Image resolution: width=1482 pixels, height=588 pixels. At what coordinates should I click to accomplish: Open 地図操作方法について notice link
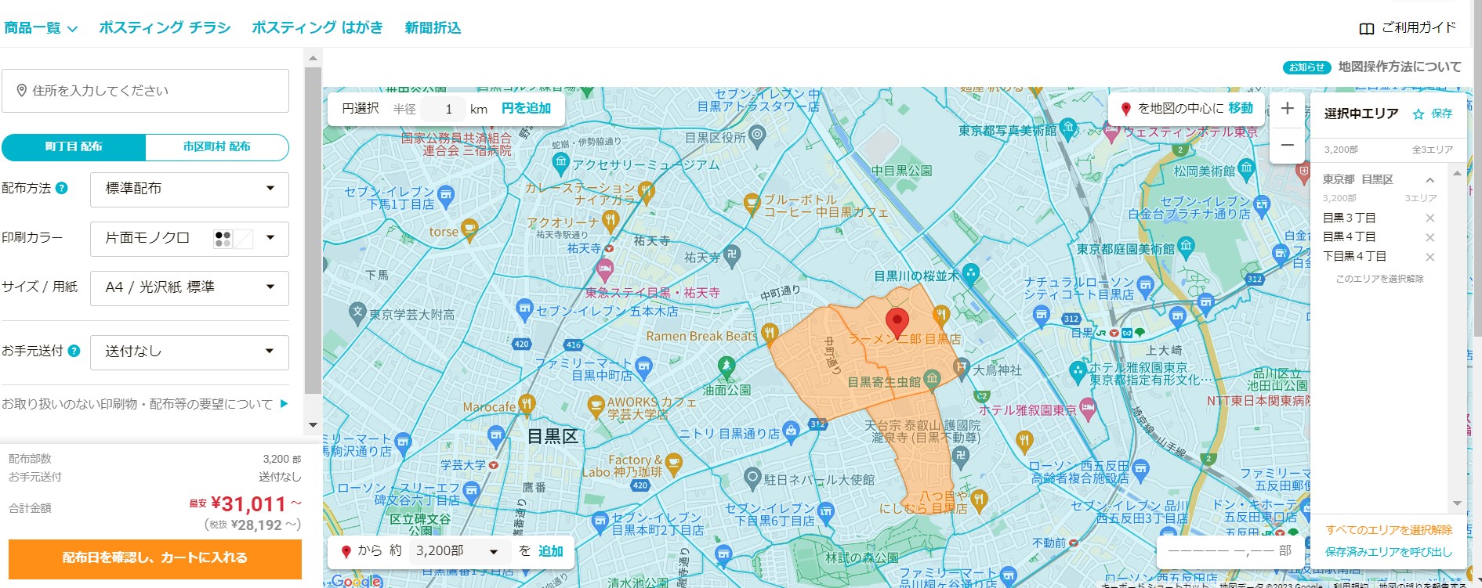(x=1400, y=67)
